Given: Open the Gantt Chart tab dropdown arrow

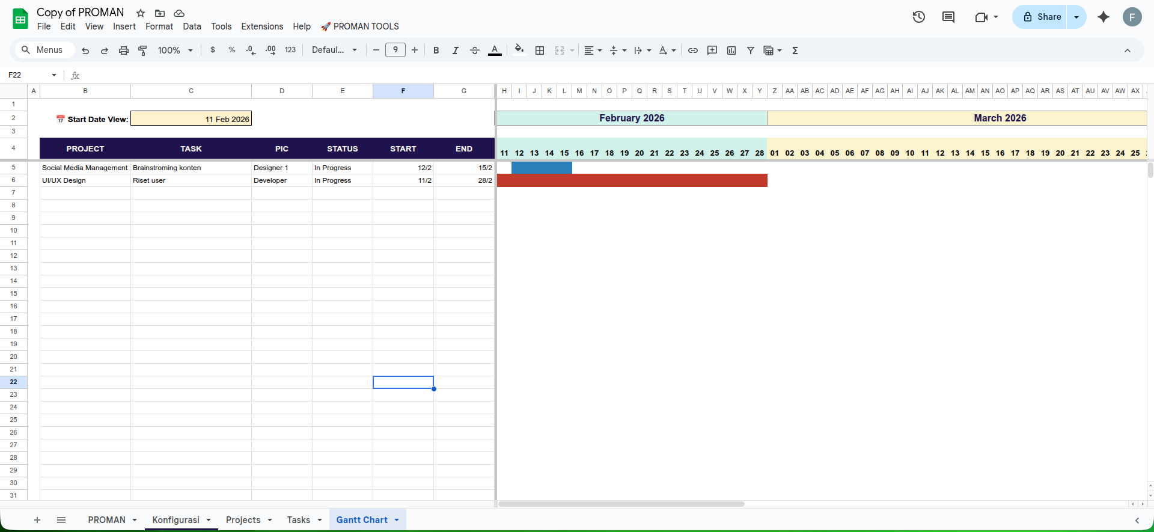Looking at the screenshot, I should 397,520.
